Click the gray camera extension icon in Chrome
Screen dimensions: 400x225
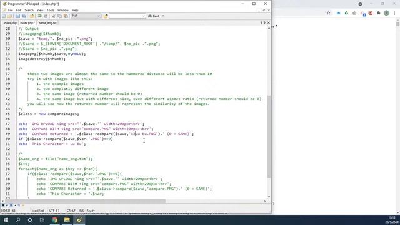pyautogui.click(x=354, y=13)
